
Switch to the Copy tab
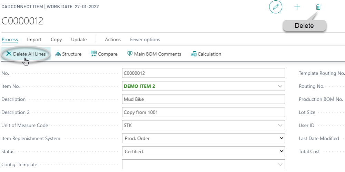56,40
